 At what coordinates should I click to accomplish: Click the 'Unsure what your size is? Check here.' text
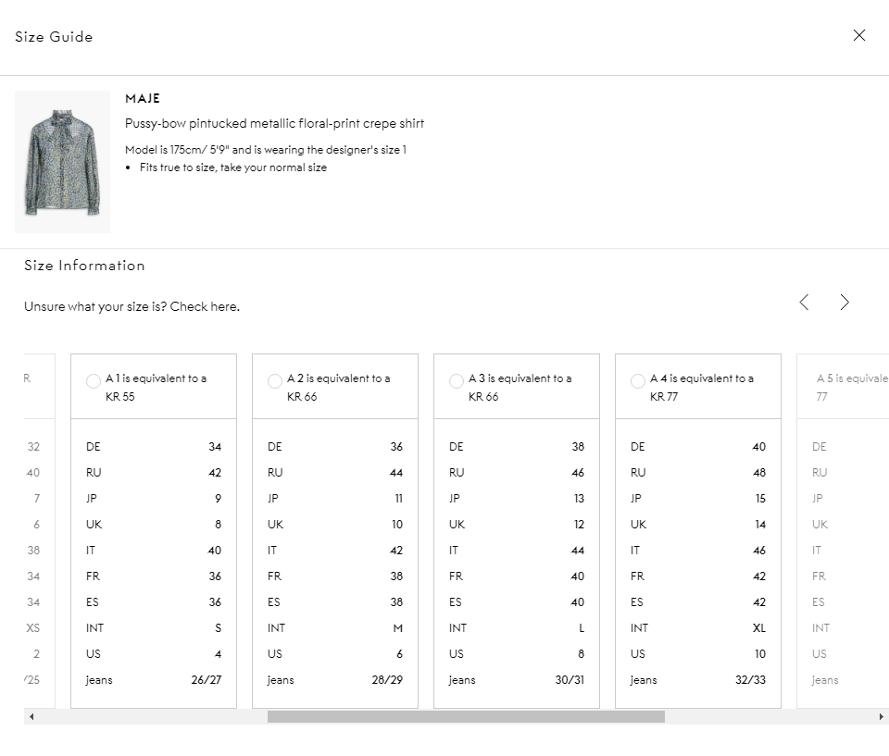(131, 306)
